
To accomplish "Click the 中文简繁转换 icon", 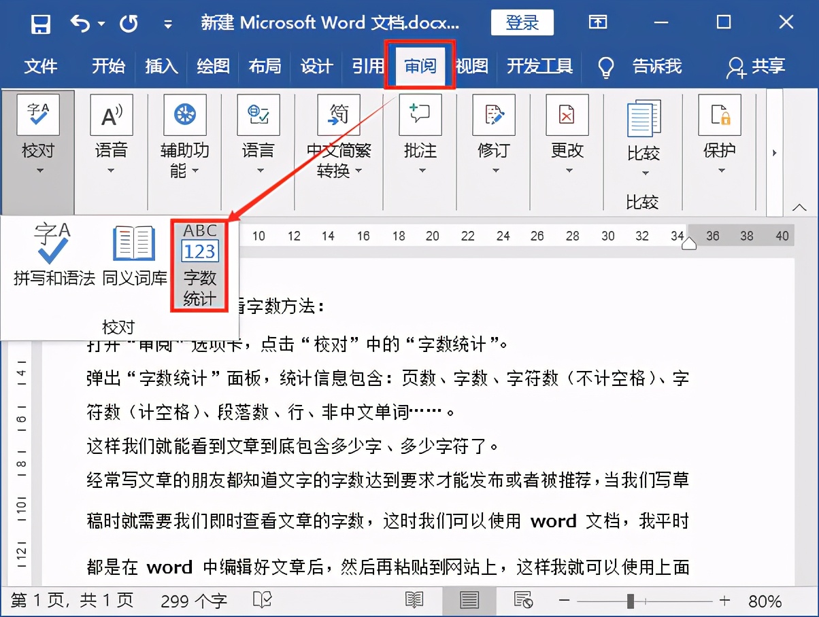I will point(339,114).
